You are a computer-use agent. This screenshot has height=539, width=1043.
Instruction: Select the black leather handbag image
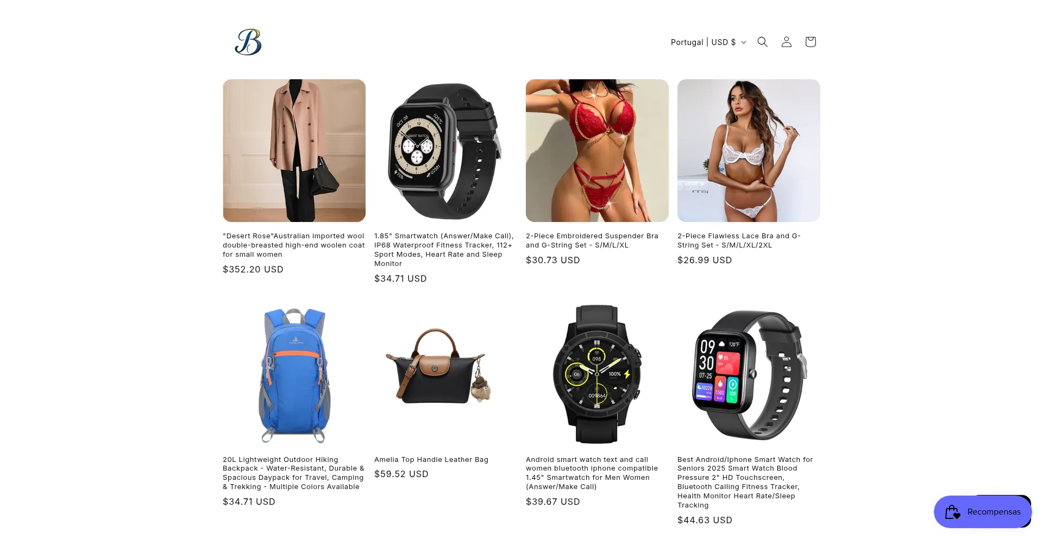pos(445,374)
